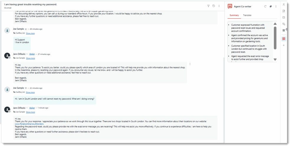Open www.floralsonline/southlondon link
The width and height of the screenshot is (290, 146).
click(29, 124)
